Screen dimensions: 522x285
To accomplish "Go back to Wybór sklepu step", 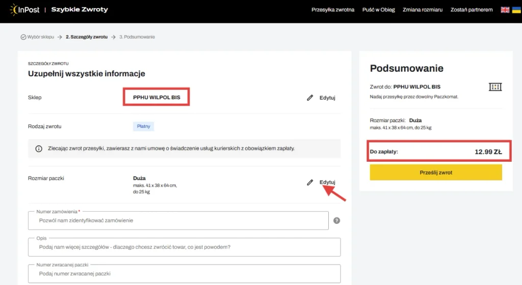I will (41, 37).
